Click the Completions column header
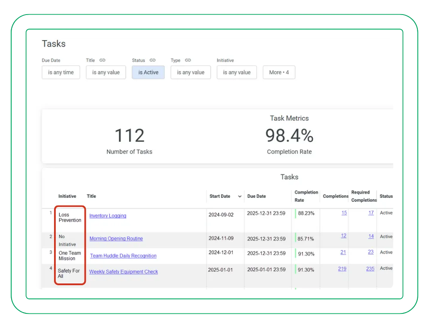 tap(335, 196)
